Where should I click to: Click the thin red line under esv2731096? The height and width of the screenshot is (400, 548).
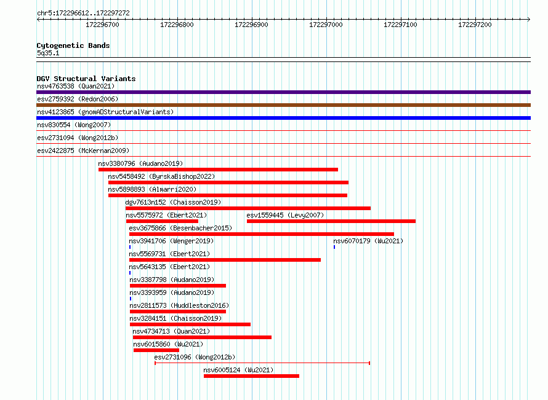point(262,363)
